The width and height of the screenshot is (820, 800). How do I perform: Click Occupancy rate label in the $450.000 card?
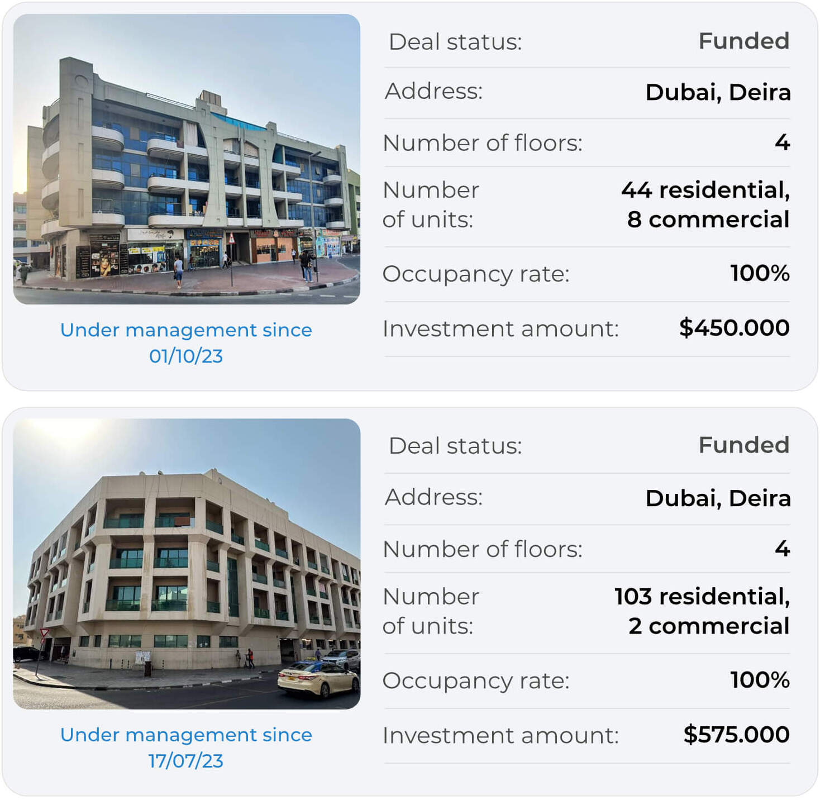coord(476,274)
